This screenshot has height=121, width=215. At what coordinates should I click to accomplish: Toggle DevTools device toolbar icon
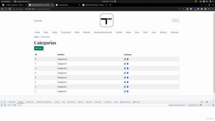(5, 102)
